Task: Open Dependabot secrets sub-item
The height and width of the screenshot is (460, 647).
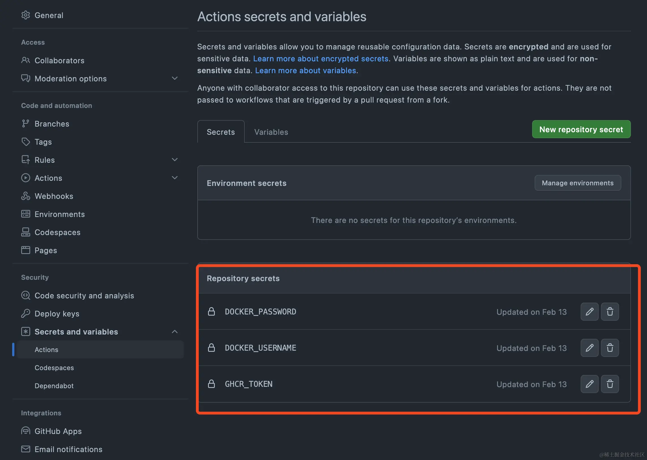Action: point(54,386)
